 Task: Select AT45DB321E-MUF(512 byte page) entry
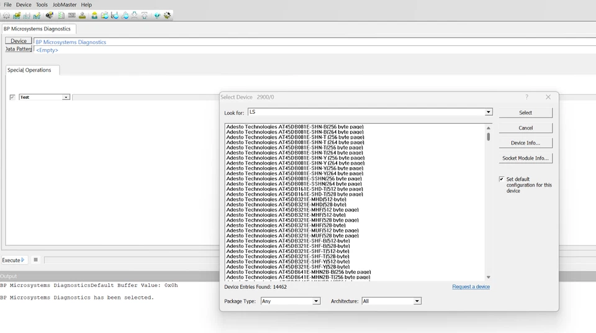pos(292,230)
